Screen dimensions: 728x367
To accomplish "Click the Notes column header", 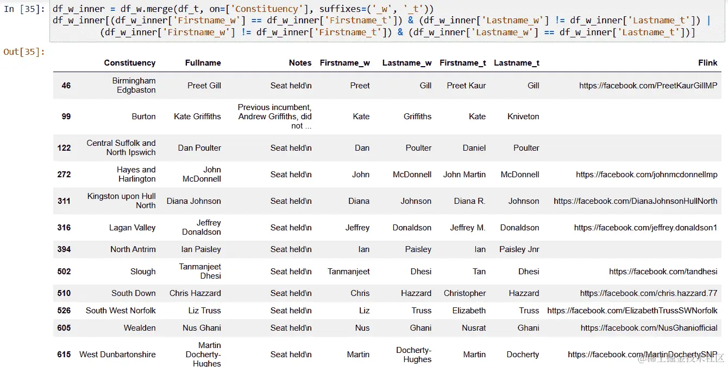I will [300, 63].
